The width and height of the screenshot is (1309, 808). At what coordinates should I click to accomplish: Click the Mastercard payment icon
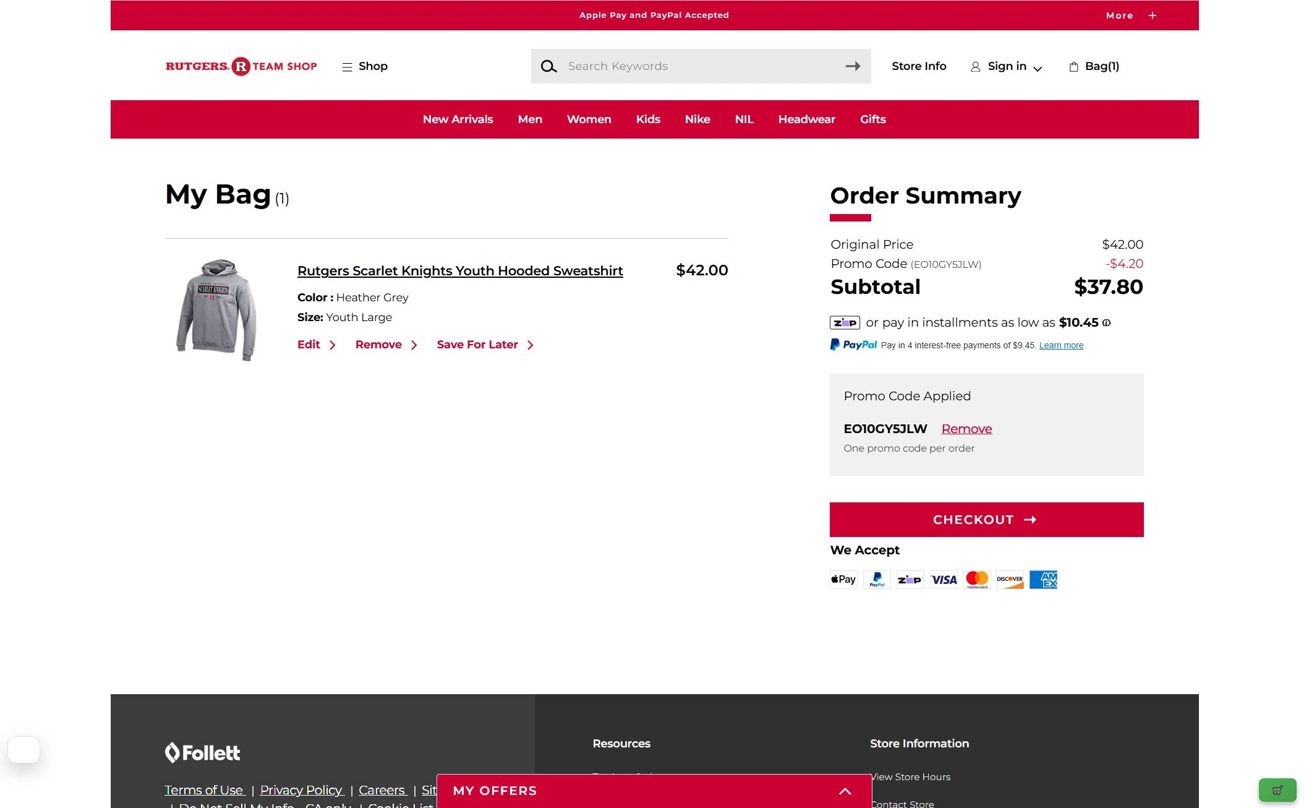977,580
